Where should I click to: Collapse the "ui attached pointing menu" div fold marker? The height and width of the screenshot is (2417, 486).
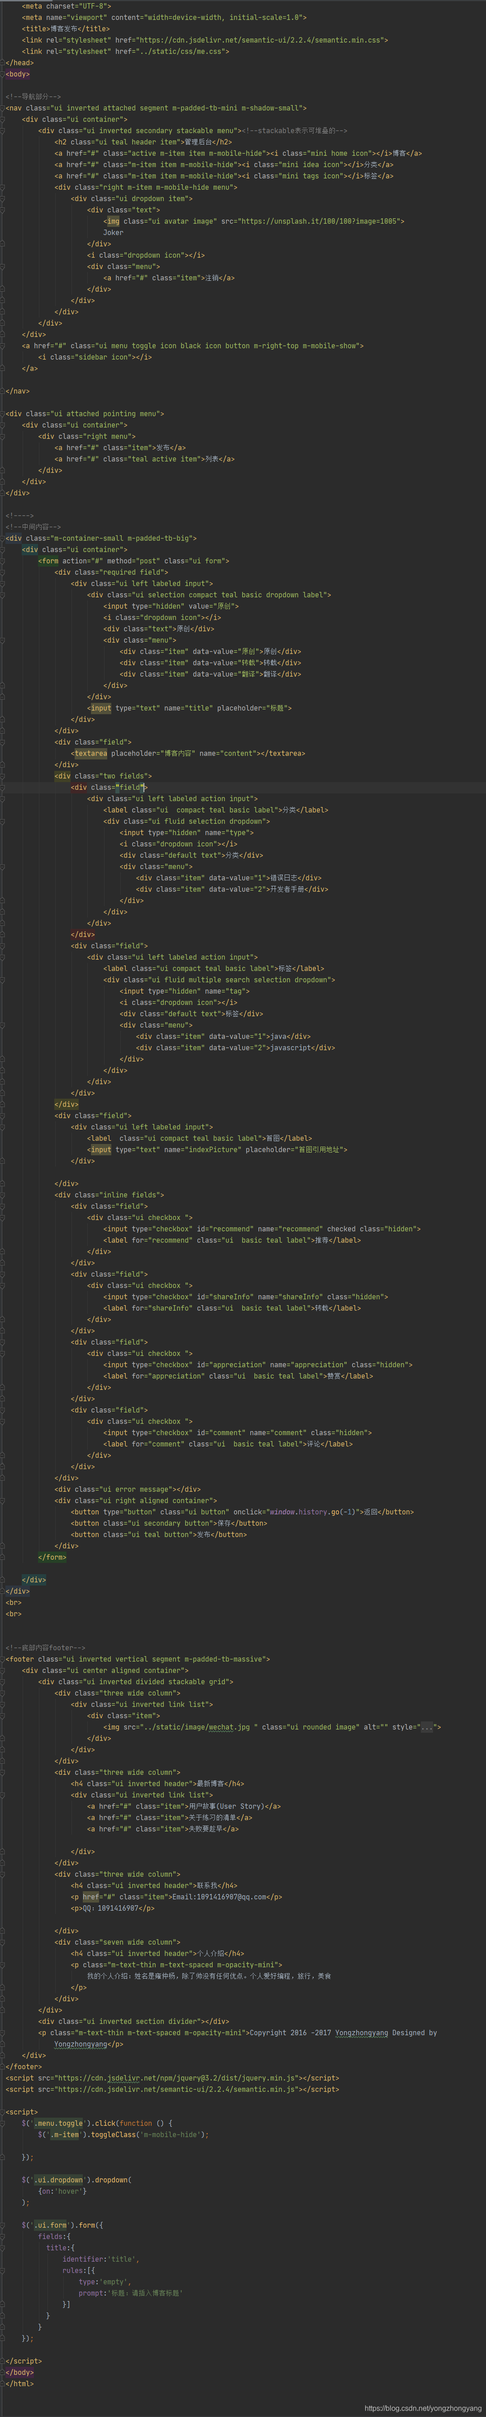[3, 414]
